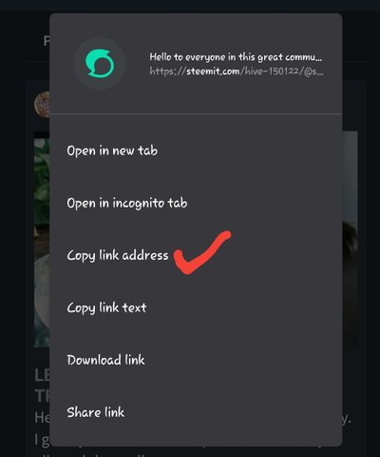This screenshot has height=457, width=380.
Task: Tap the steemit.com URL preview
Action: click(237, 71)
